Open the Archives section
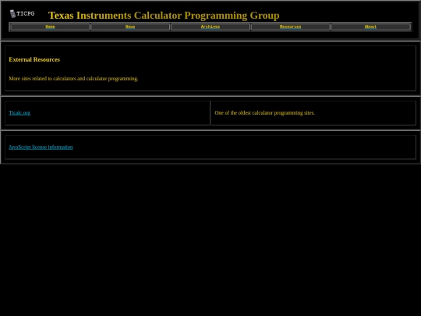Image resolution: width=421 pixels, height=316 pixels. (210, 27)
